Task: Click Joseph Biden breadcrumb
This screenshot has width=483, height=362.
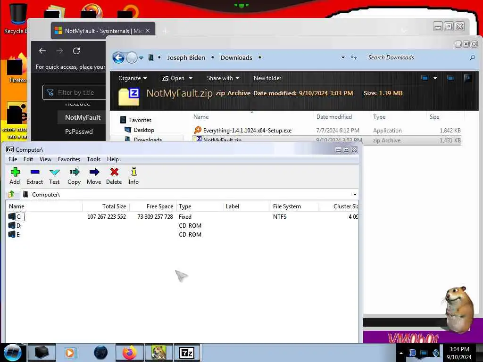Action: click(x=186, y=58)
